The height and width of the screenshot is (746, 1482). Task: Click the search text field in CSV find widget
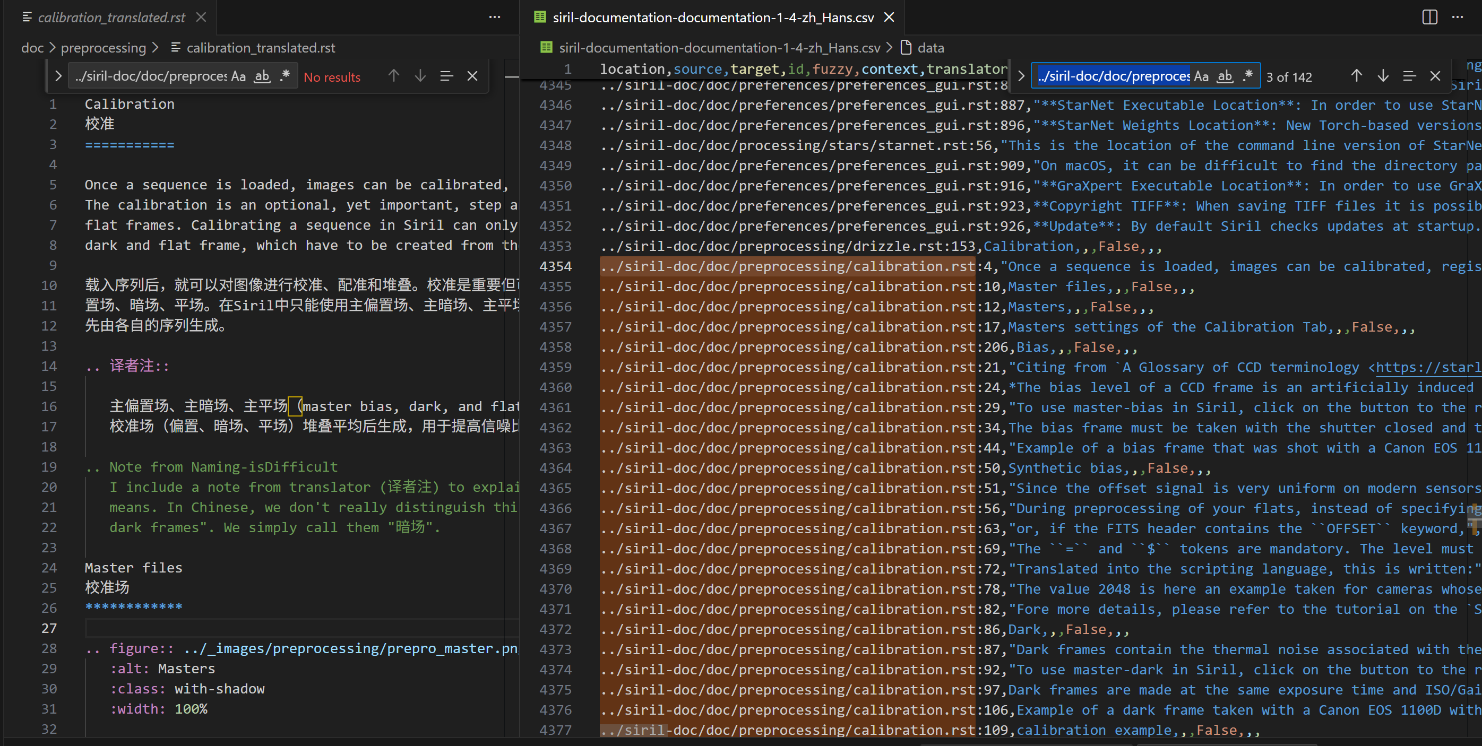click(1113, 76)
